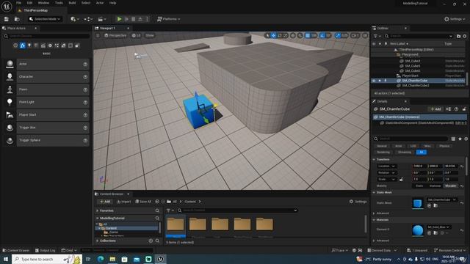Select the Playground folder in Outliner
Screen dimensions: 470x264
click(x=410, y=55)
